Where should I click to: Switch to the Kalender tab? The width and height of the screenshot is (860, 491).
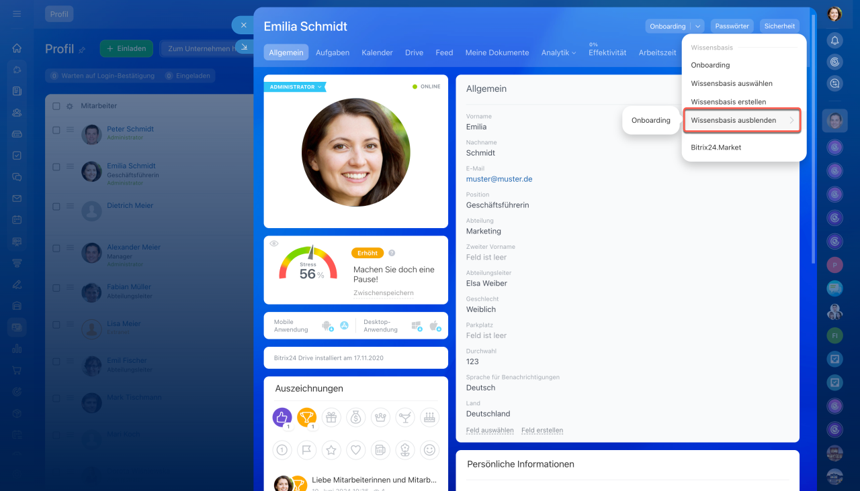tap(377, 52)
